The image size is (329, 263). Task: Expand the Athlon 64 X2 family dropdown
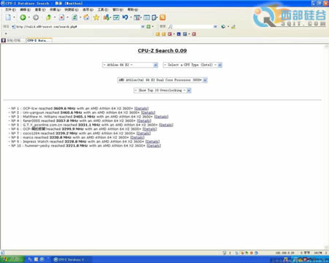coord(130,65)
